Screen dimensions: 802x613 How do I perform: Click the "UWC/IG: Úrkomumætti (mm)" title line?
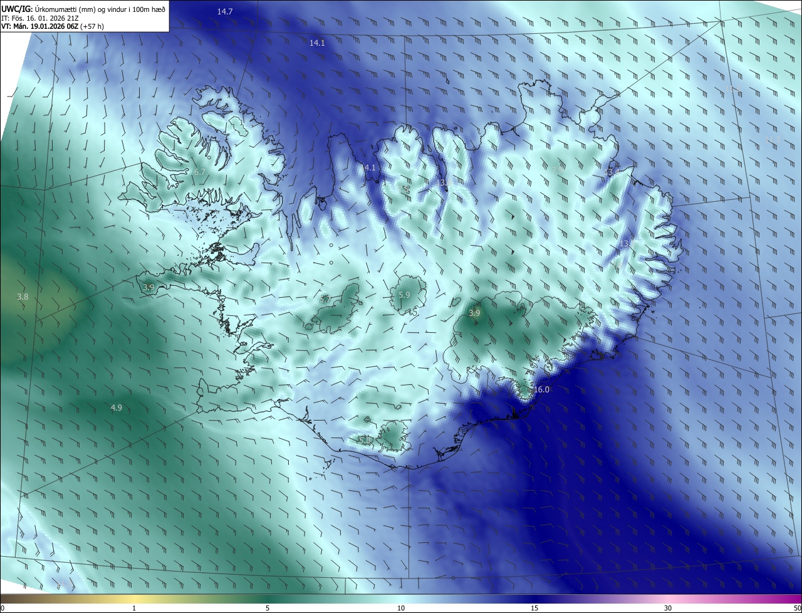pos(84,8)
